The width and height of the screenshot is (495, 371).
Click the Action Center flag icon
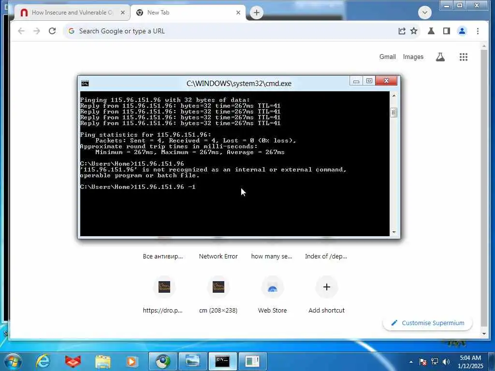[423, 362]
